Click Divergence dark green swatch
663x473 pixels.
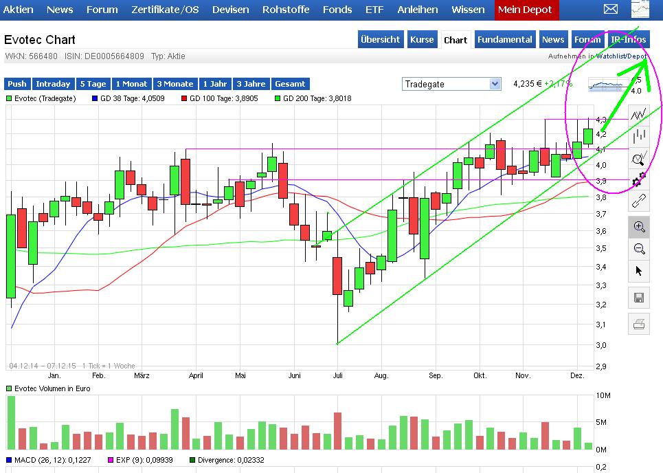[x=192, y=460]
